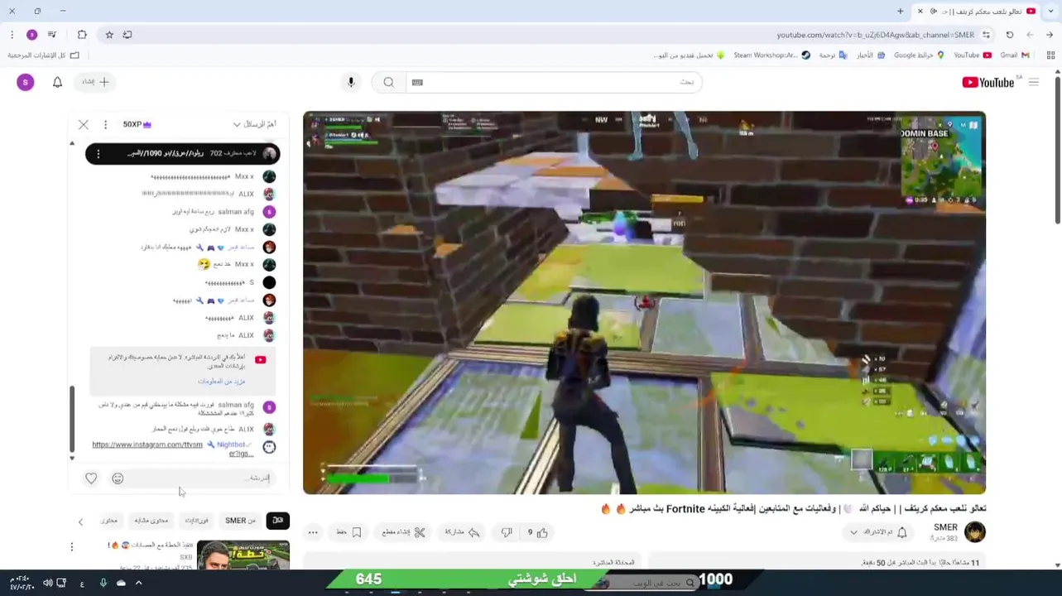This screenshot has height=596, width=1062.
Task: Open the YouTube account avatar menu
Action: pos(25,82)
